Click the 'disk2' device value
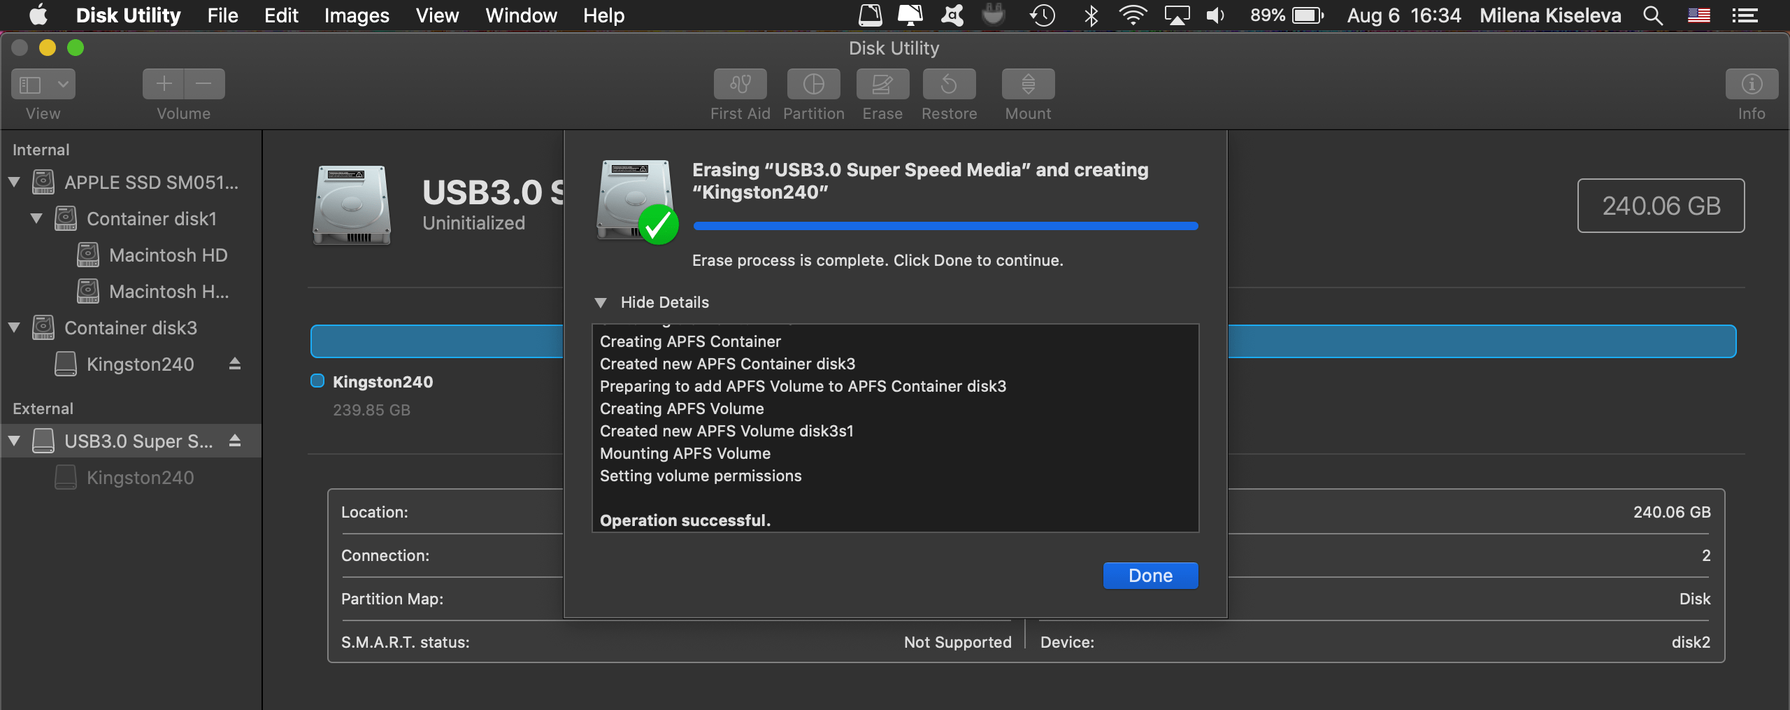The image size is (1790, 710). pyautogui.click(x=1691, y=642)
